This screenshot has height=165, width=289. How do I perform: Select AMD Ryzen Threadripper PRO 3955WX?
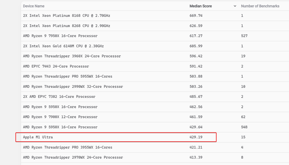click(68, 147)
